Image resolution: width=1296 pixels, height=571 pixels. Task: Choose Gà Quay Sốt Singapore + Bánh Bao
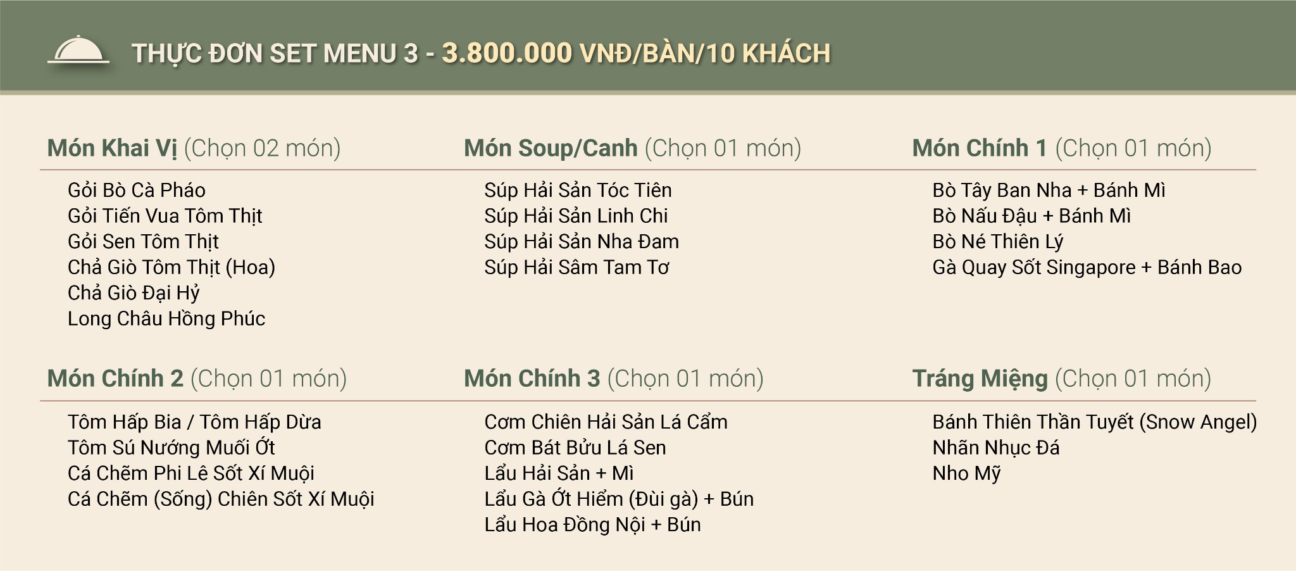(1087, 267)
